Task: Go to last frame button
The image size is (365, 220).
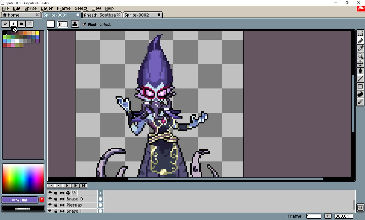Action: click(x=83, y=186)
